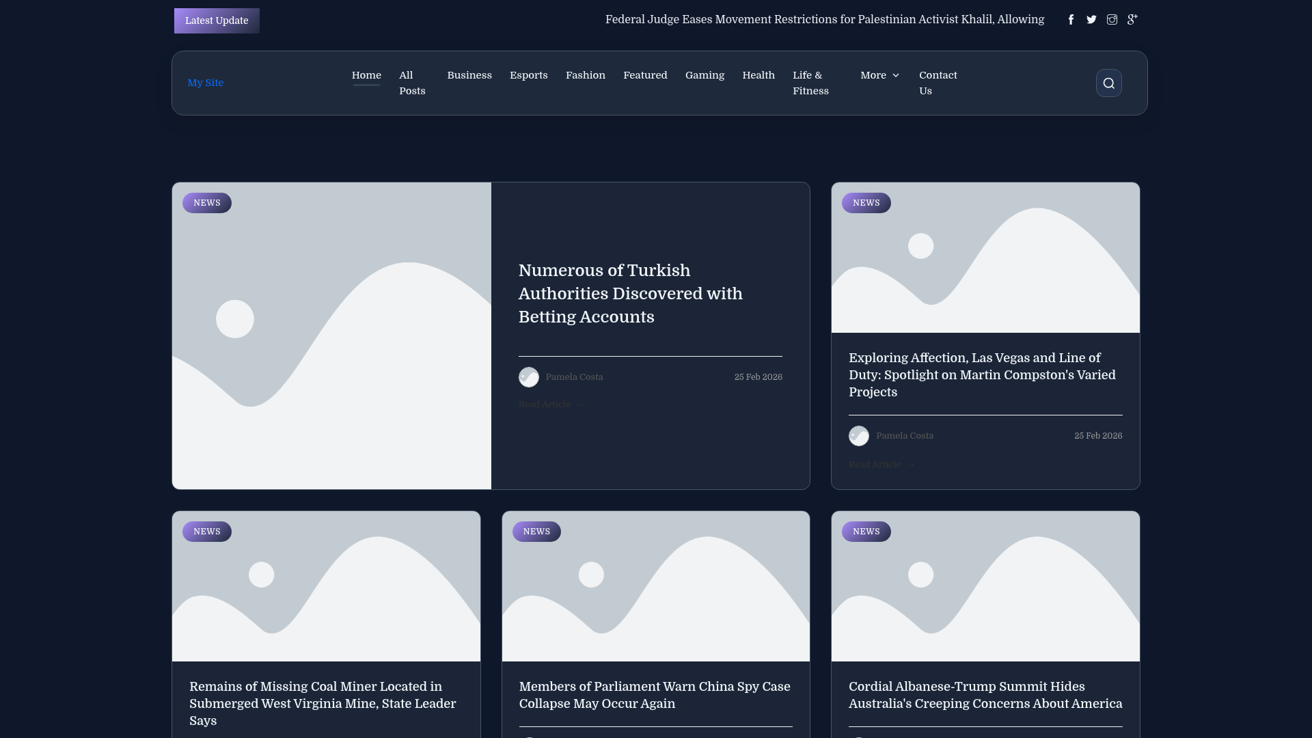Click 25 Feb 2026 date on Martin Compston card

tap(1098, 436)
